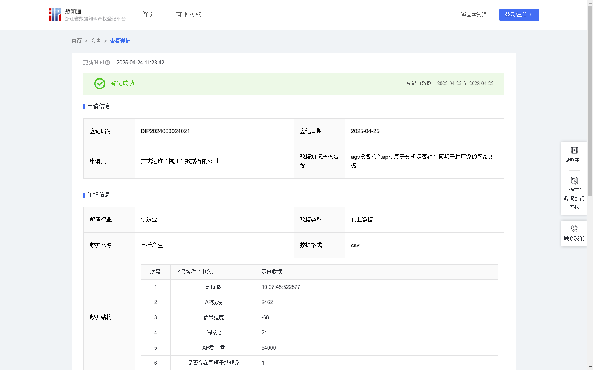Click the 数据格式 label cell

(319, 245)
